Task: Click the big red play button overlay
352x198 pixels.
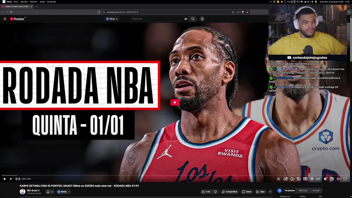Action: coord(175,103)
